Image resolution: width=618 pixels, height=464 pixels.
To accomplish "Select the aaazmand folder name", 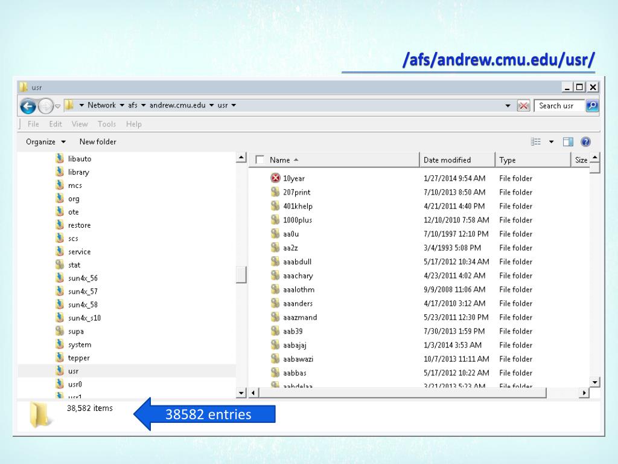I will (x=300, y=317).
